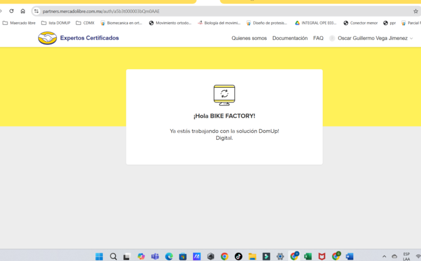Image resolution: width=421 pixels, height=261 pixels.
Task: Open Microsoft Edge from taskbar
Action: coord(169,256)
